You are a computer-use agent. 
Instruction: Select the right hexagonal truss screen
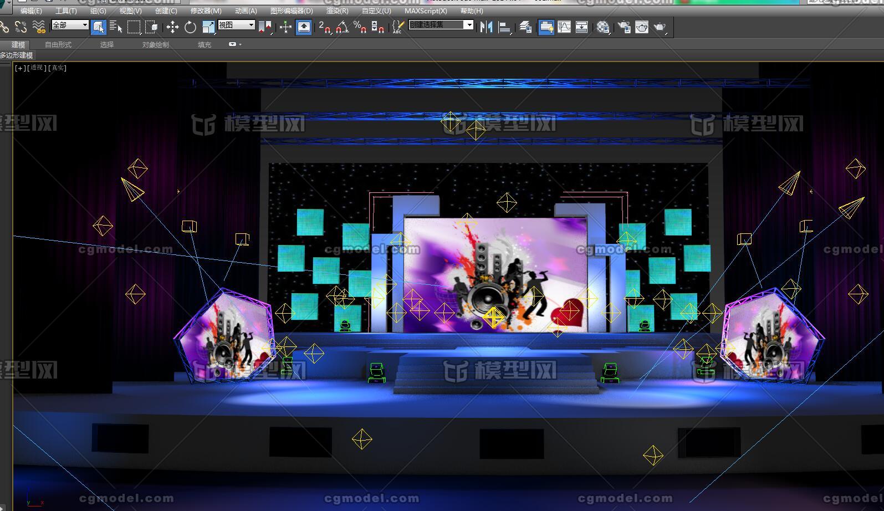773,334
